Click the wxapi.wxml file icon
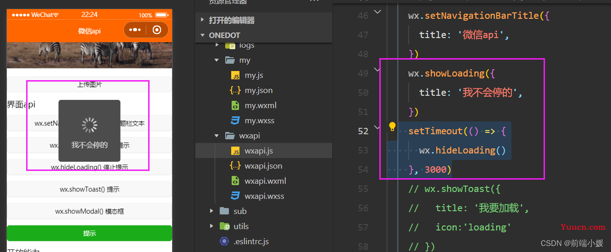 (235, 181)
